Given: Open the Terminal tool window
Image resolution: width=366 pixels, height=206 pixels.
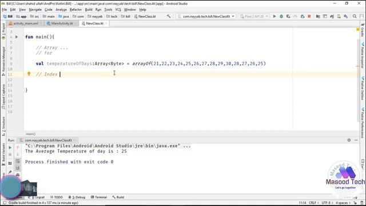Looking at the screenshot, I should pos(99,197).
